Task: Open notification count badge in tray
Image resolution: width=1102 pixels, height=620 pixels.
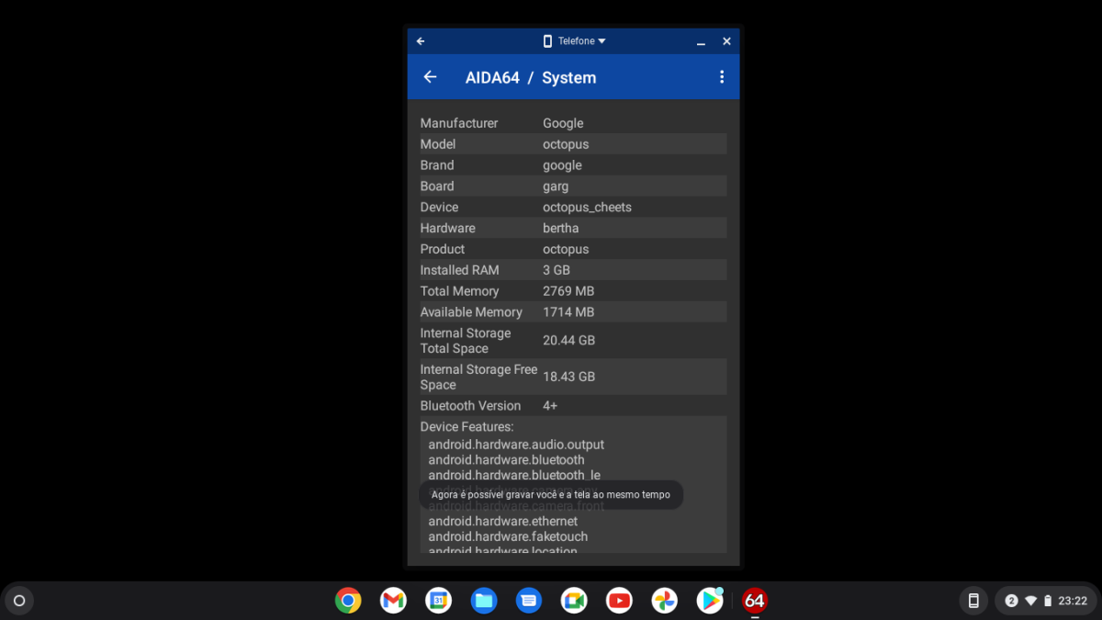Action: [x=1011, y=601]
